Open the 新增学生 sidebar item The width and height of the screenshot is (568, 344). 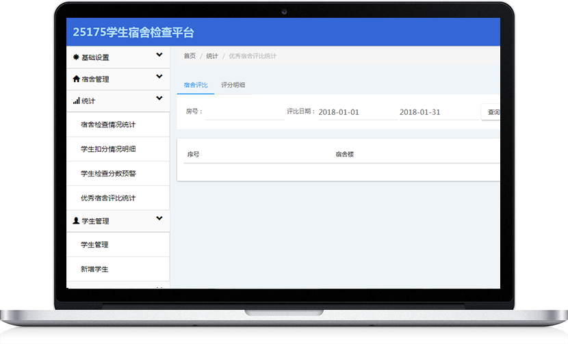pyautogui.click(x=94, y=269)
